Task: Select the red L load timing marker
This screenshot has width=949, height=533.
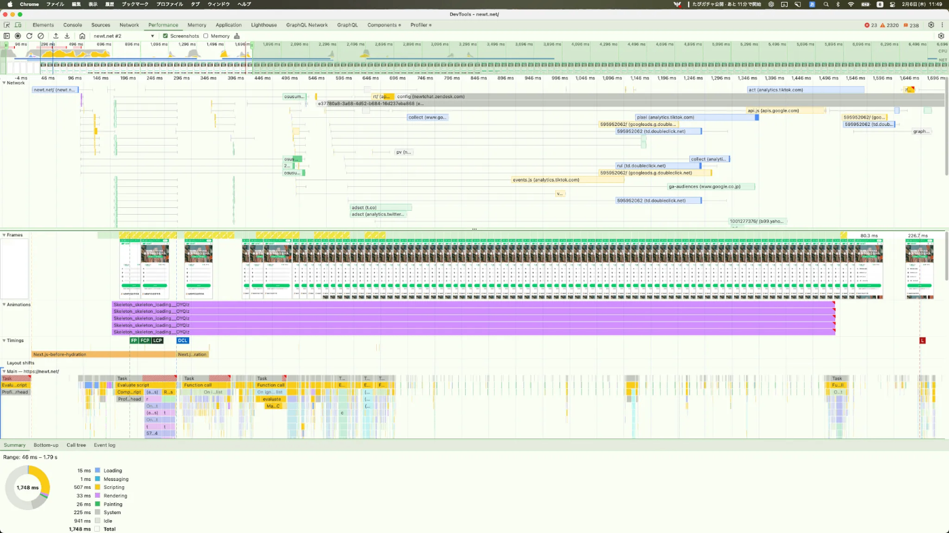Action: [x=922, y=341]
